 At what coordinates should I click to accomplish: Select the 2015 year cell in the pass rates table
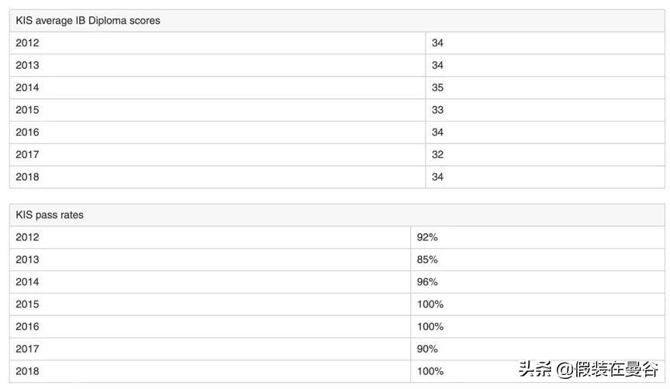coord(27,305)
